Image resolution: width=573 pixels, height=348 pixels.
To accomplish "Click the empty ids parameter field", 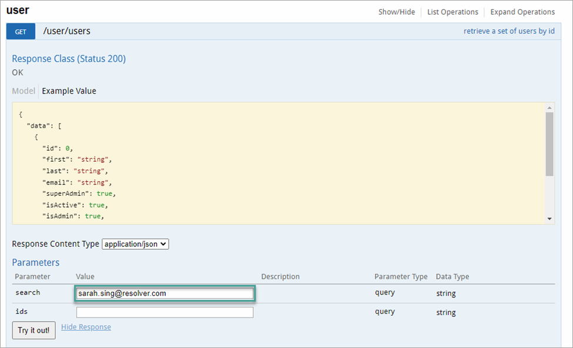I will (165, 312).
